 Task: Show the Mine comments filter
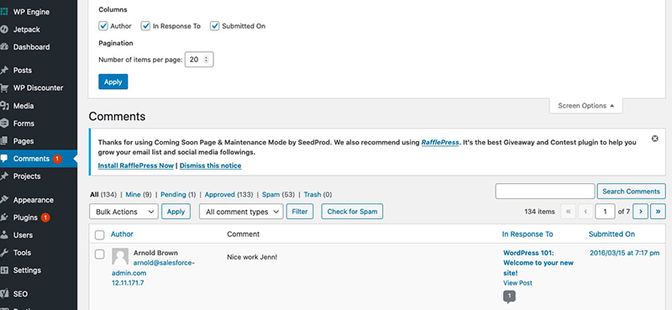pyautogui.click(x=133, y=194)
